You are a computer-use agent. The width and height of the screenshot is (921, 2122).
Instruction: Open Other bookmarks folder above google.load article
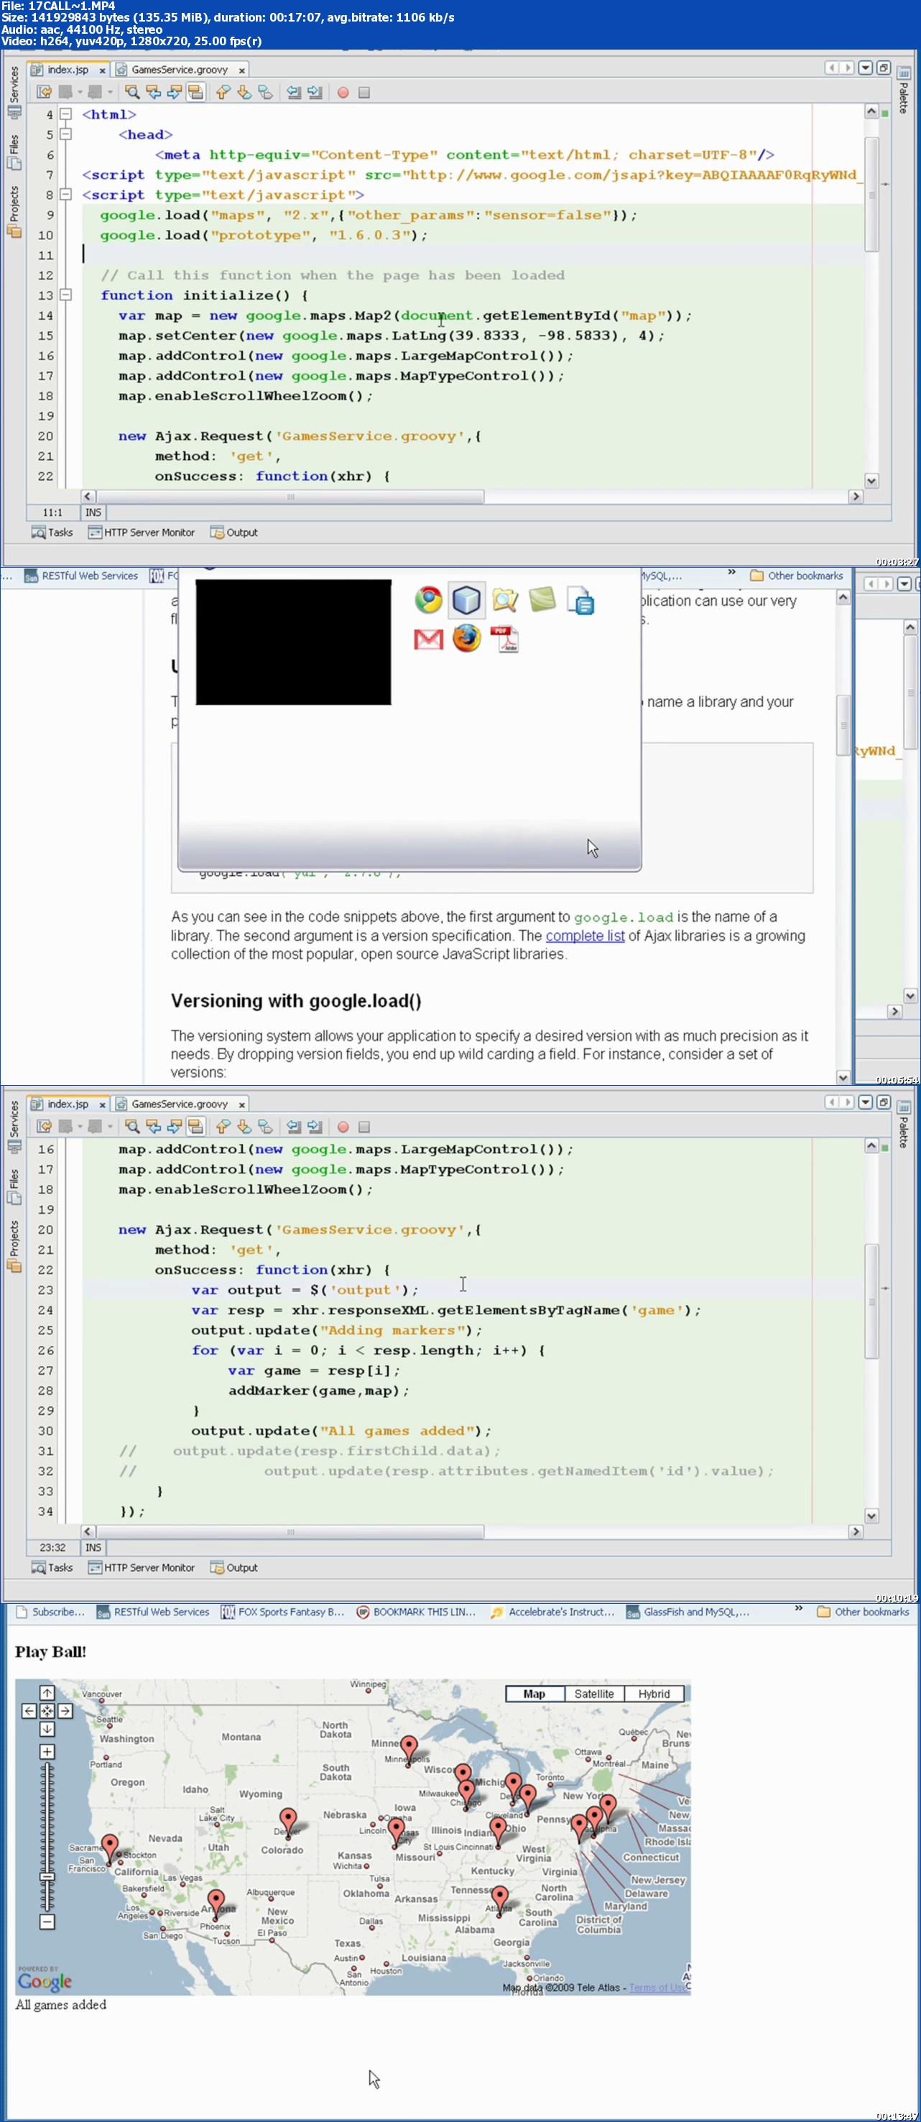797,576
